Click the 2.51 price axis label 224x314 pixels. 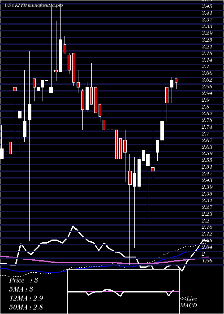(207, 167)
